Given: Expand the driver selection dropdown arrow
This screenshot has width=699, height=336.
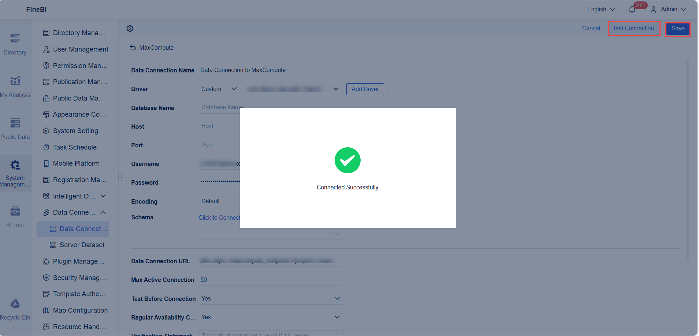Looking at the screenshot, I should point(336,89).
